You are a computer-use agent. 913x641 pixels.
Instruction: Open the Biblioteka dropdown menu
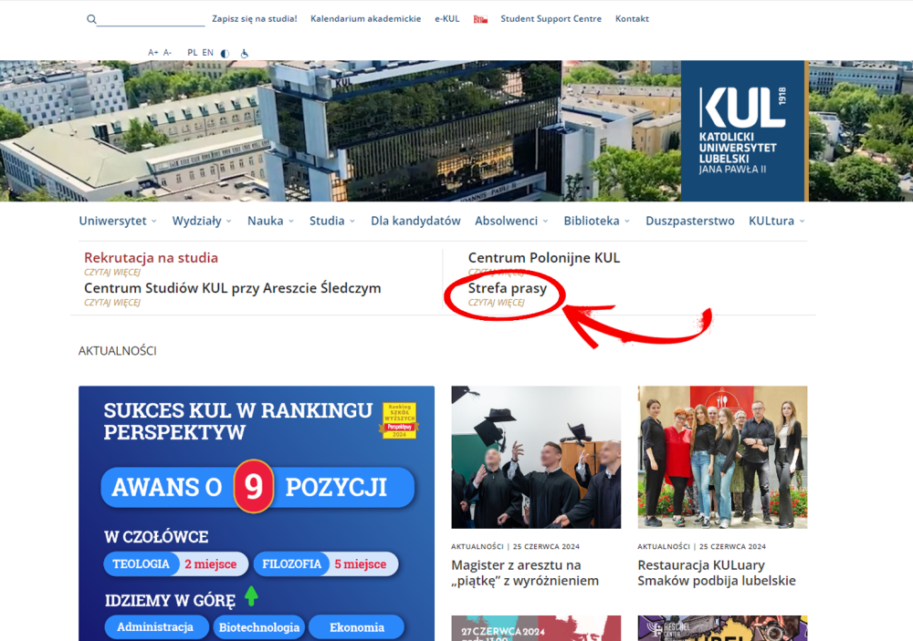click(597, 221)
